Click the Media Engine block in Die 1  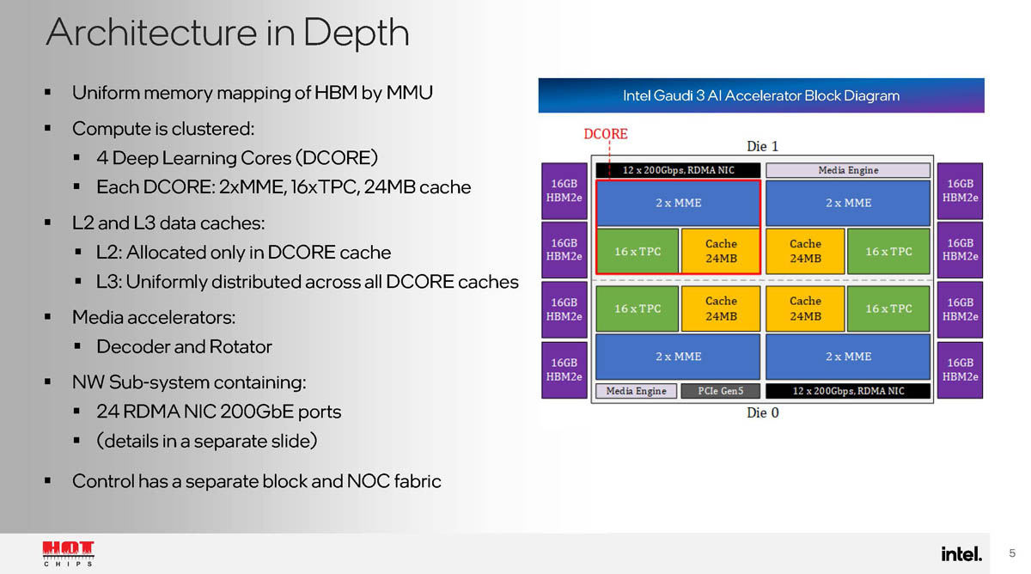tap(848, 170)
